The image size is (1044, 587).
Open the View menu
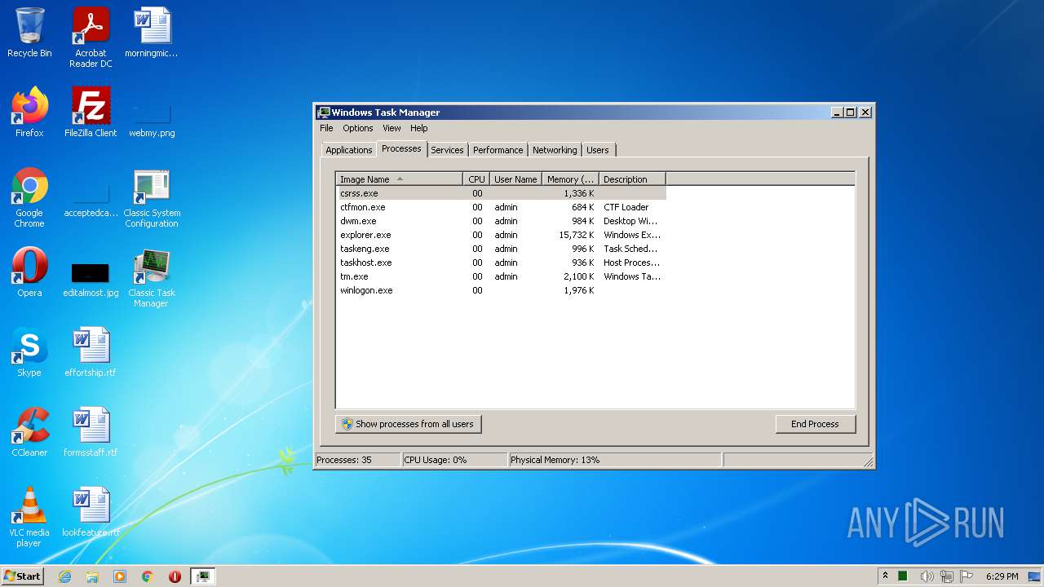click(x=391, y=128)
